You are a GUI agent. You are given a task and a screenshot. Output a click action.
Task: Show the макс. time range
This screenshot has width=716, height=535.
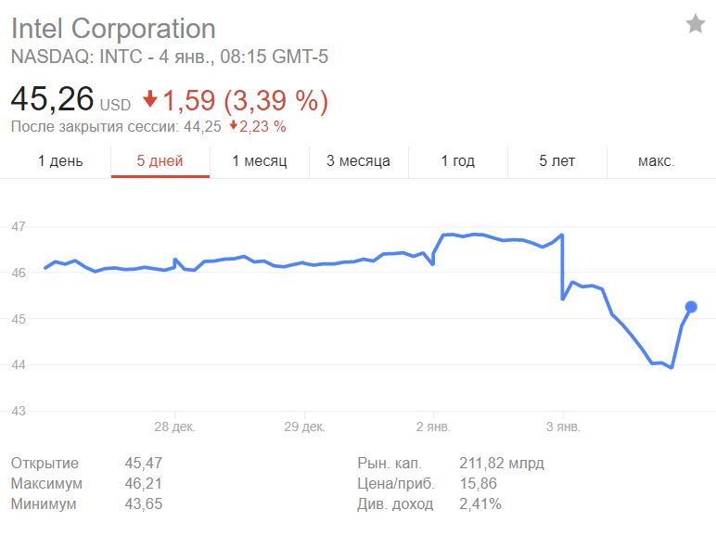click(x=656, y=161)
